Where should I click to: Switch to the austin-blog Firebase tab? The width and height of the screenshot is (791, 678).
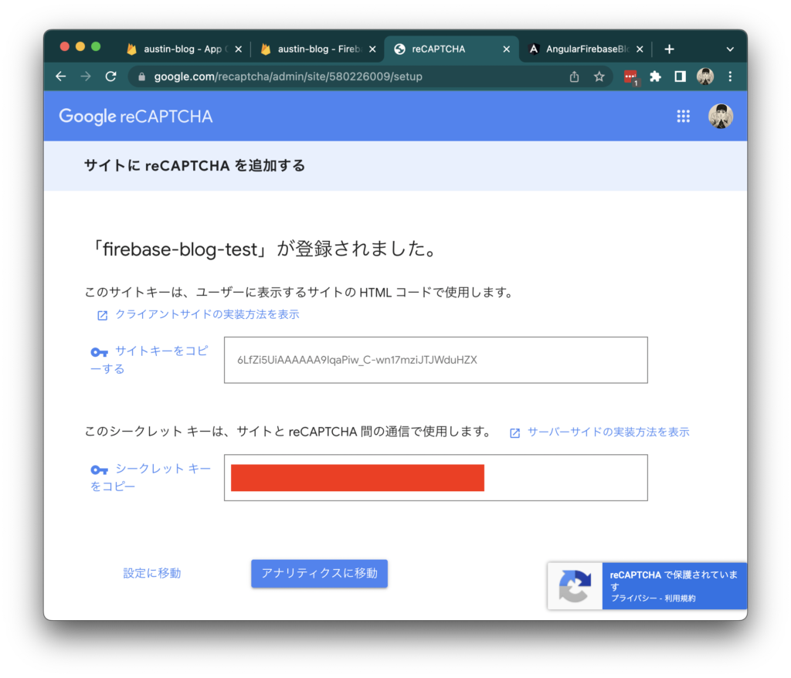point(317,48)
